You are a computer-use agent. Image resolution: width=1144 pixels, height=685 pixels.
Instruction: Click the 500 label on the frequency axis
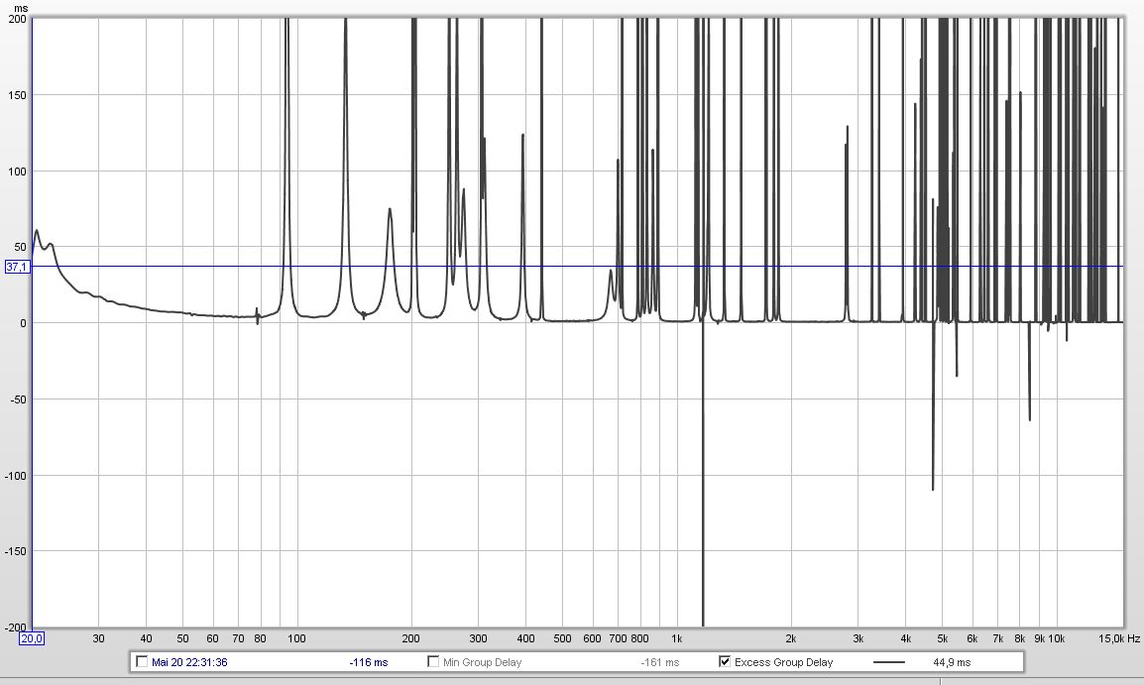tap(562, 638)
